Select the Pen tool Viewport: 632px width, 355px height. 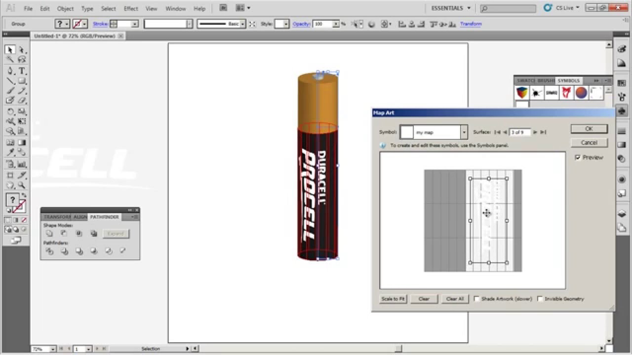coord(10,71)
